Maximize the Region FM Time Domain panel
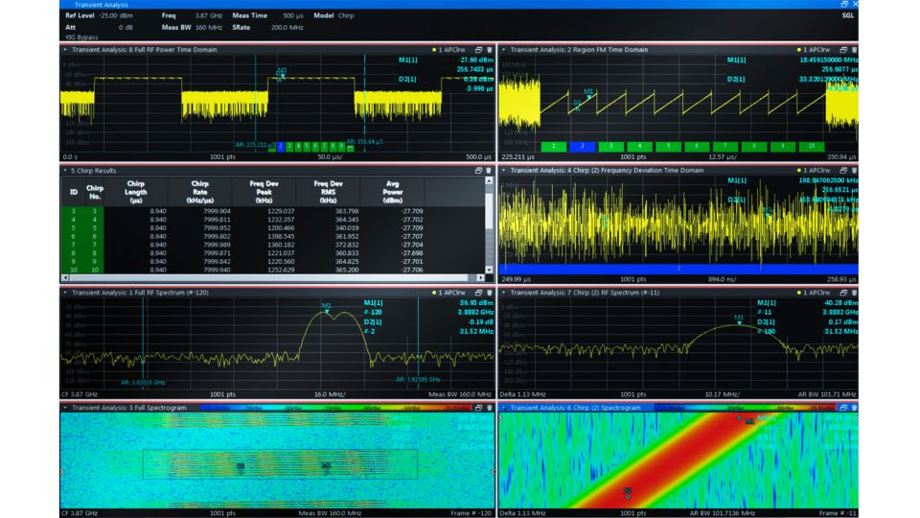This screenshot has height=518, width=920. point(843,50)
